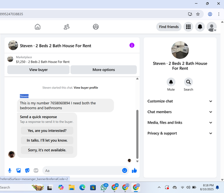Click the chat vertical scrollbar thumb
The image size is (224, 193).
click(138, 134)
